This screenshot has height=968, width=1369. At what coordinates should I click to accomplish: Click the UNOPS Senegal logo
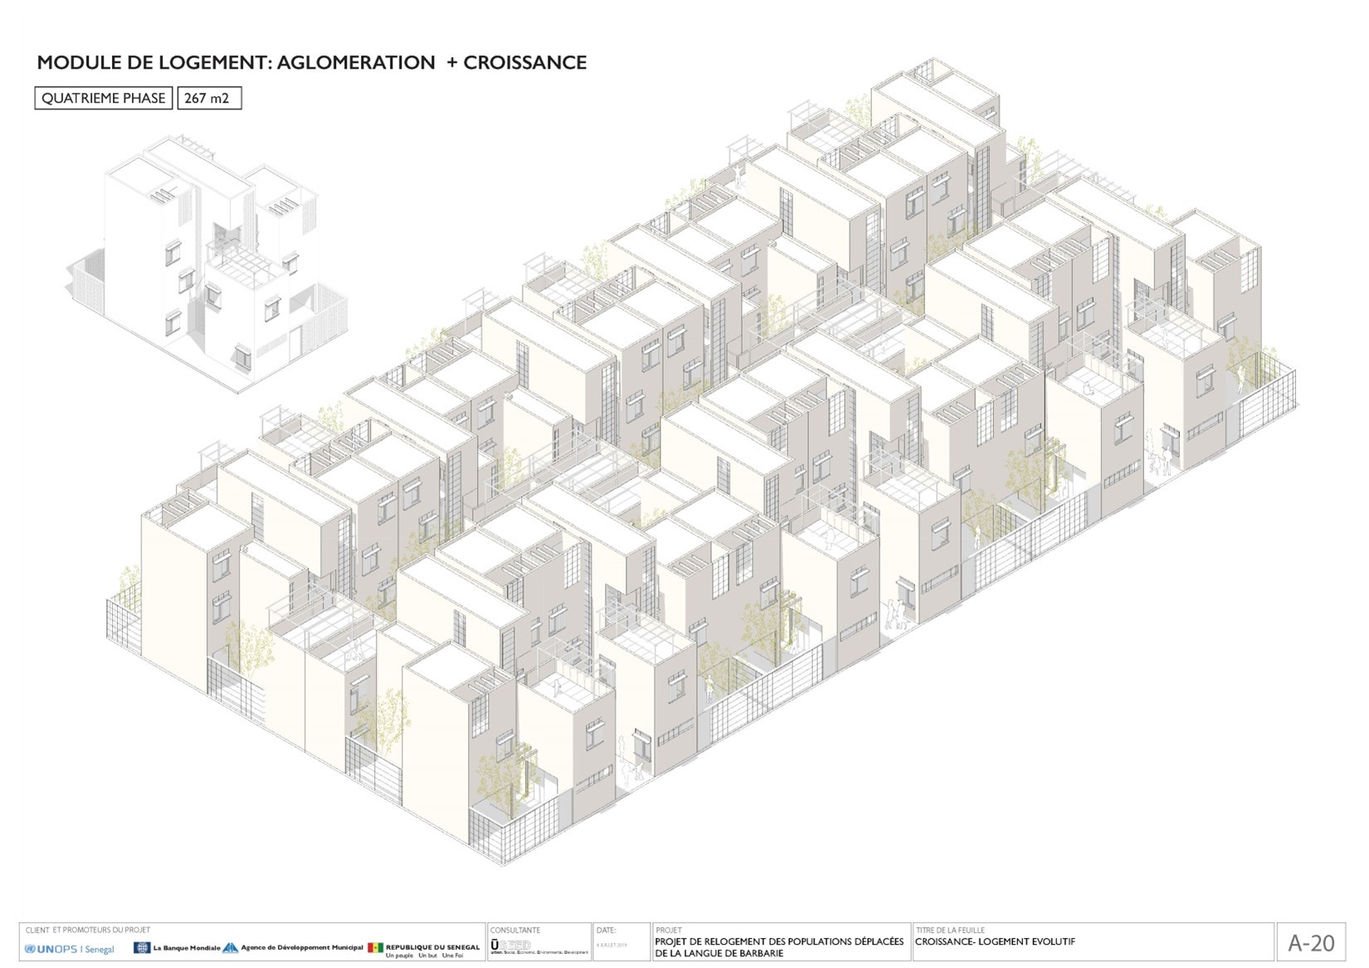click(x=70, y=949)
